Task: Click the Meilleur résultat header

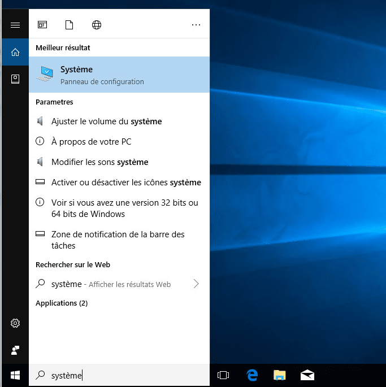Action: coord(63,47)
